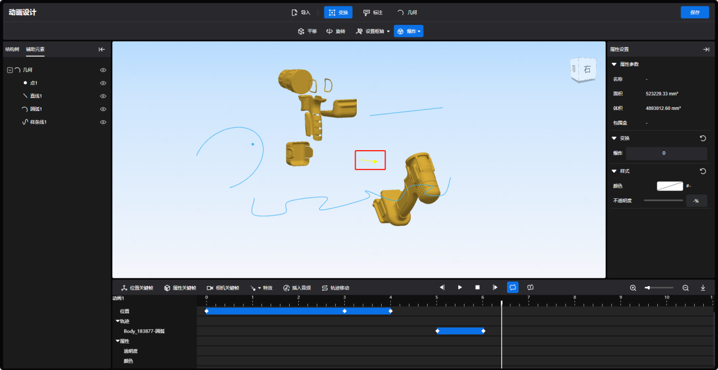Click the blue 保存 save button
Screen dimensions: 718x370
(695, 12)
